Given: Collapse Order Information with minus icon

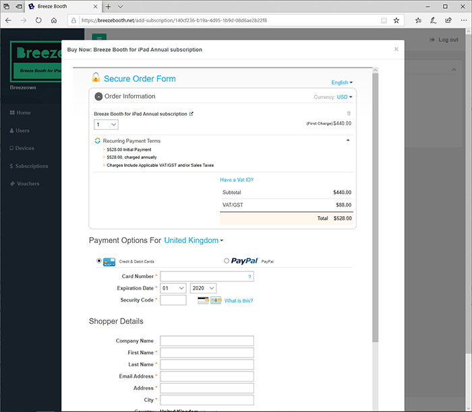Looking at the screenshot, I should (98, 96).
